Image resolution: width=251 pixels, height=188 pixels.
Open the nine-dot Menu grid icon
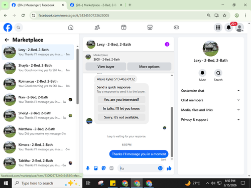click(x=218, y=28)
